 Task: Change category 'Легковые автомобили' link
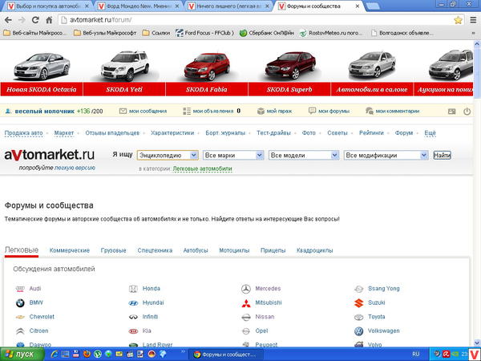click(203, 168)
